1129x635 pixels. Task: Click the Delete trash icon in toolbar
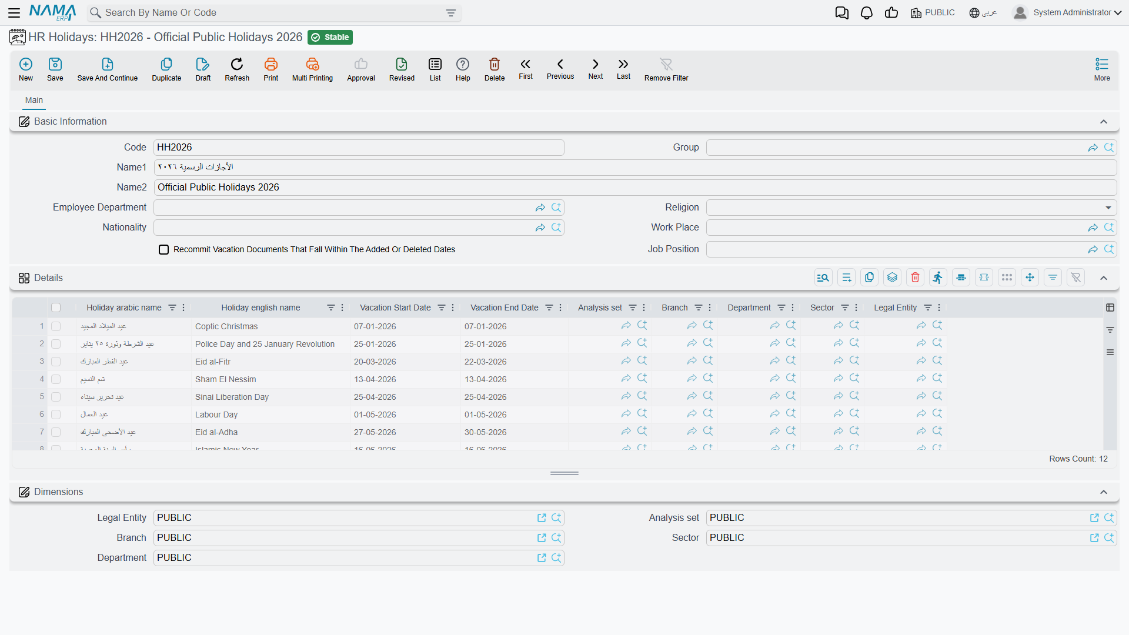[x=495, y=64]
